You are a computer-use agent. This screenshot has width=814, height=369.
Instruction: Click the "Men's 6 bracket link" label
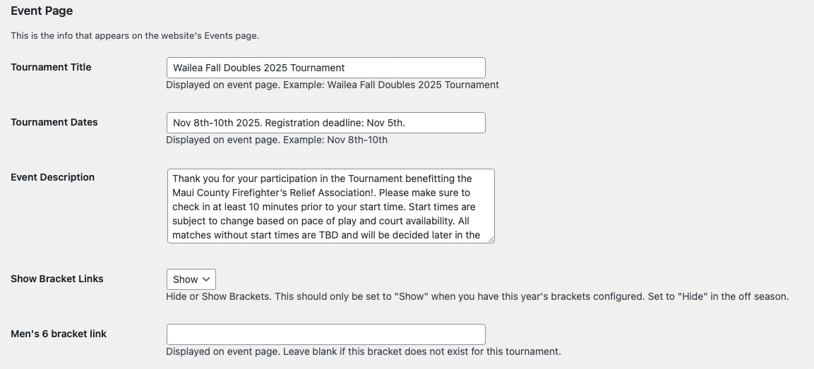coord(59,334)
